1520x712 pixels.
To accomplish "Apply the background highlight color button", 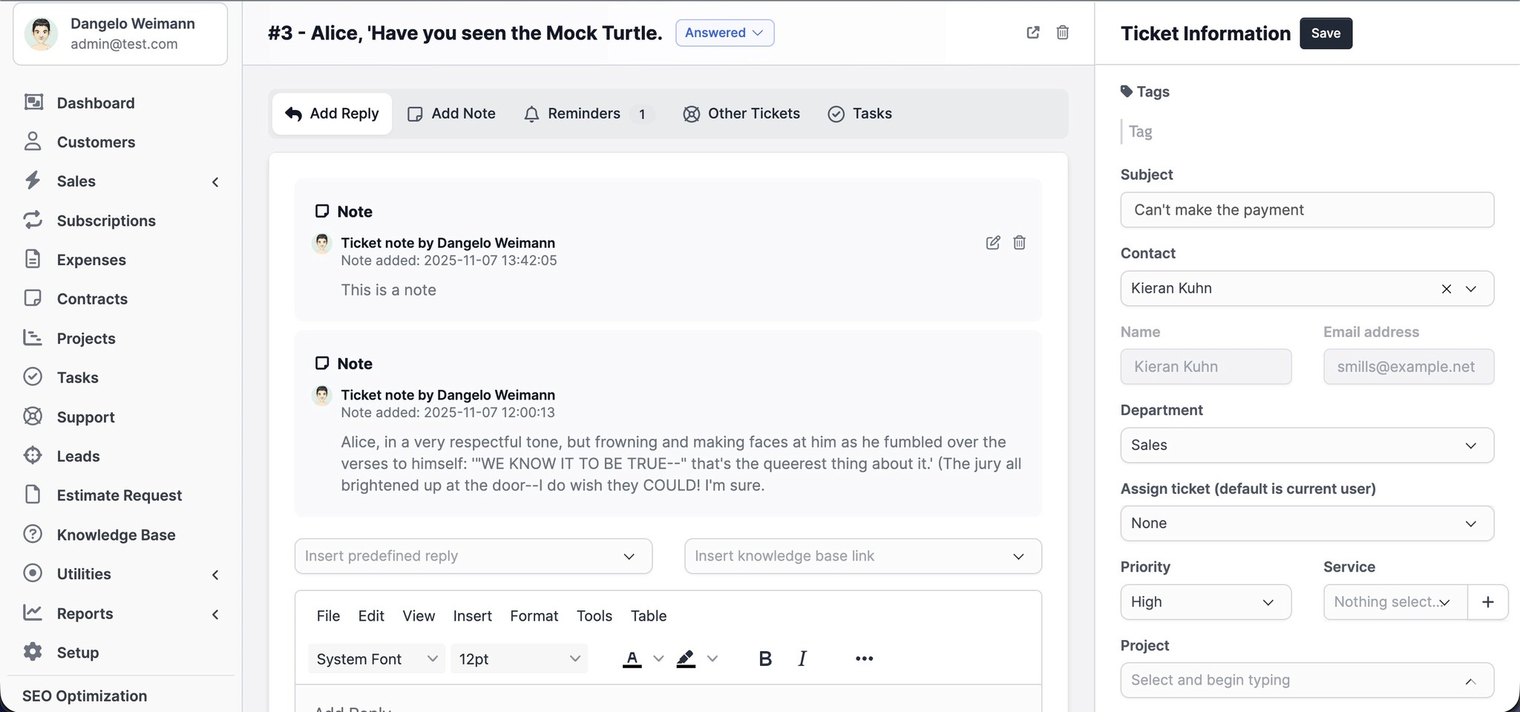I will pos(687,659).
